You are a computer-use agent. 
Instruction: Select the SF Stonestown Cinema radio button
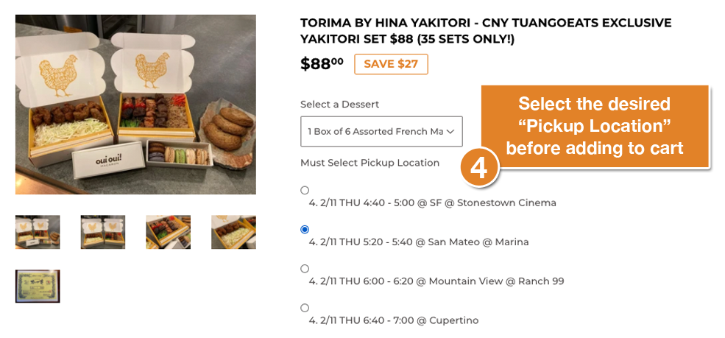pos(305,191)
